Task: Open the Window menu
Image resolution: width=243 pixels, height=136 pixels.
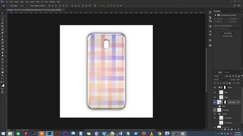Action: (52, 2)
